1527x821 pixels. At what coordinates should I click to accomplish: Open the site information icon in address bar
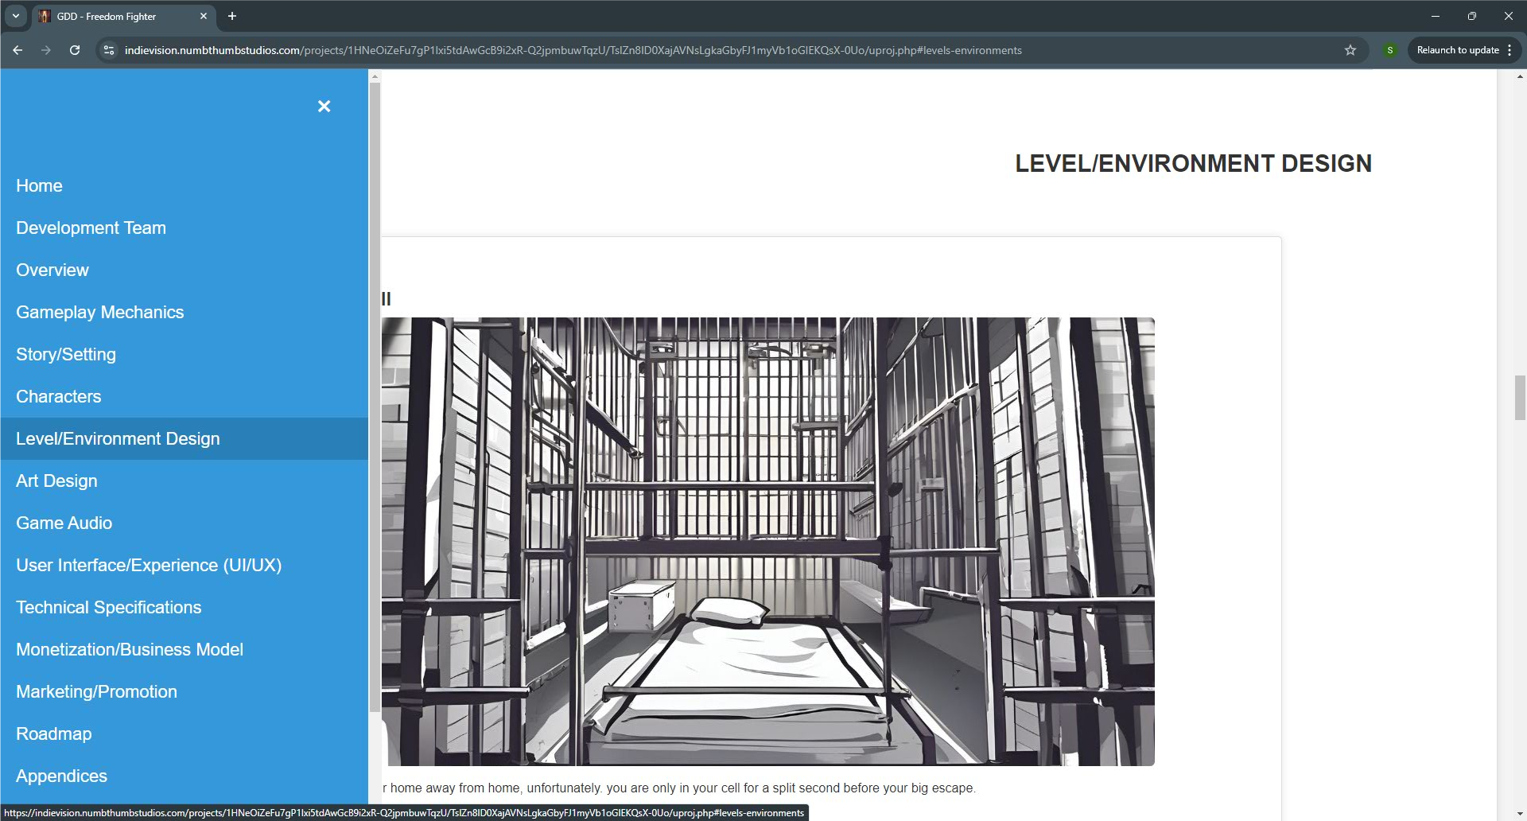109,50
